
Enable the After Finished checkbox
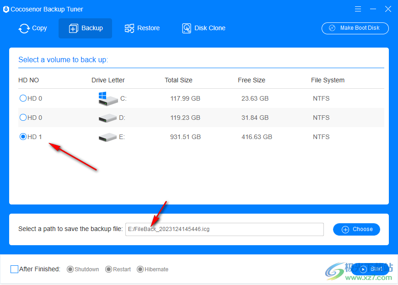coord(14,269)
